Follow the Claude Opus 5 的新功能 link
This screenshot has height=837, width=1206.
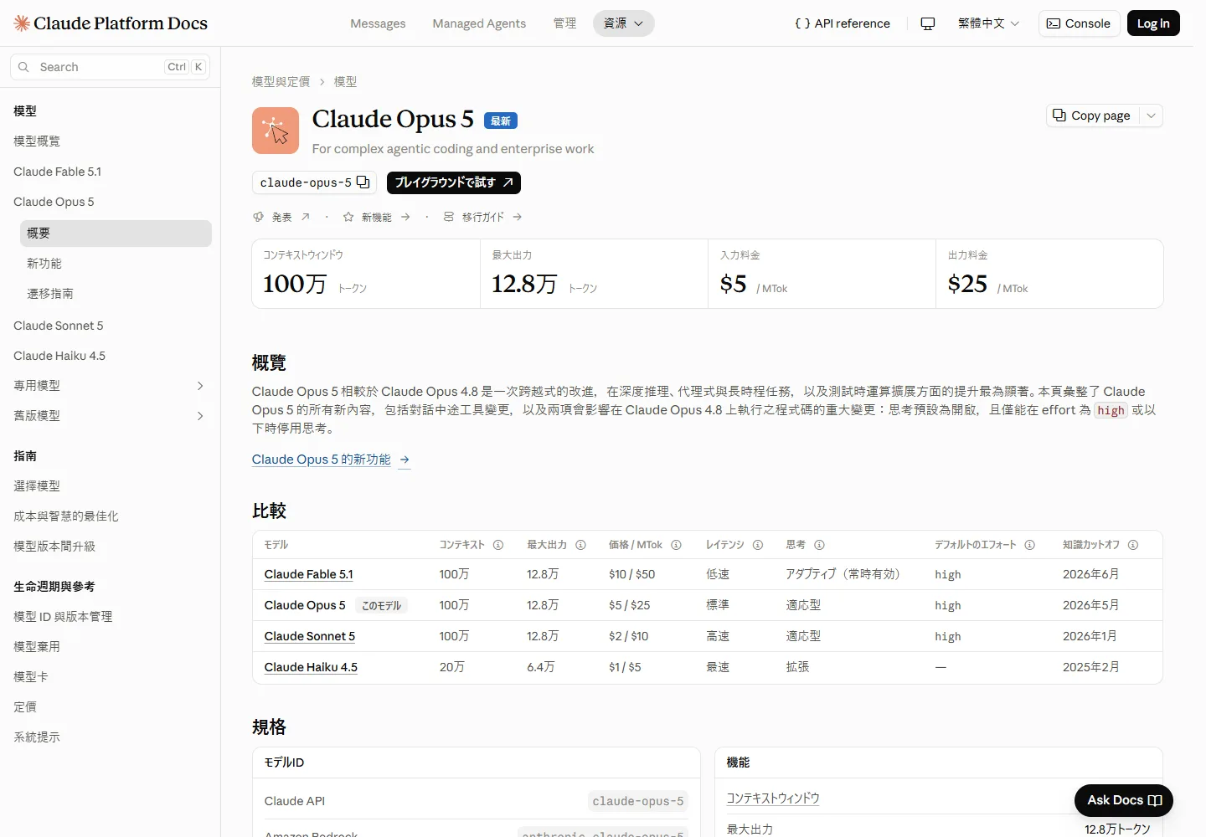pos(322,460)
